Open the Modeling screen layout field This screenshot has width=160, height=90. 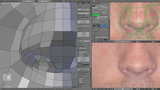[26, 1]
